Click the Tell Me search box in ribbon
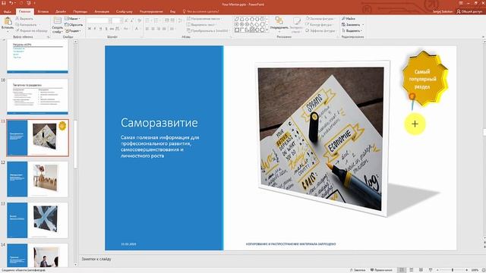486x273 pixels. click(200, 11)
